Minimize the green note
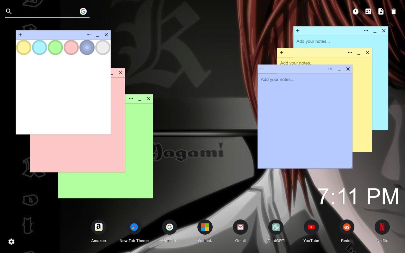Image resolution: width=405 pixels, height=253 pixels. click(140, 99)
